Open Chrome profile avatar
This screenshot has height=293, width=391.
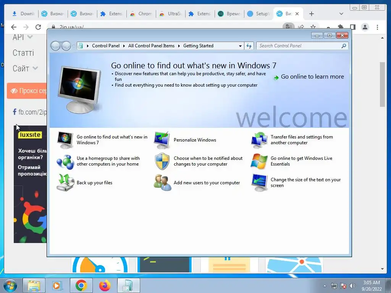pos(365,27)
